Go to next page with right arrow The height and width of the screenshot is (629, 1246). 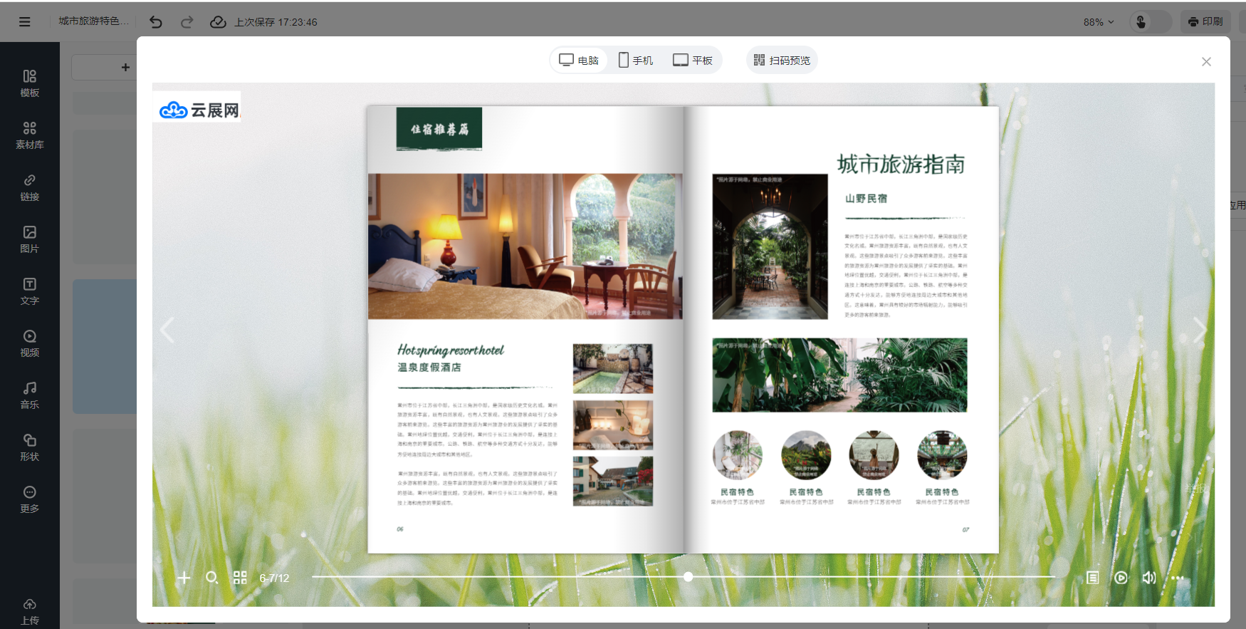[x=1199, y=331]
